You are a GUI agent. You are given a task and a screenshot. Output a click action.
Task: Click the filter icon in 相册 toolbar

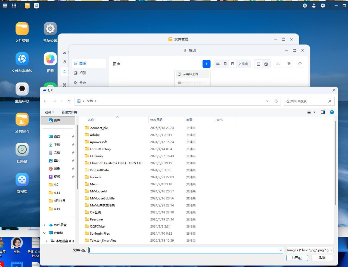coord(289,64)
